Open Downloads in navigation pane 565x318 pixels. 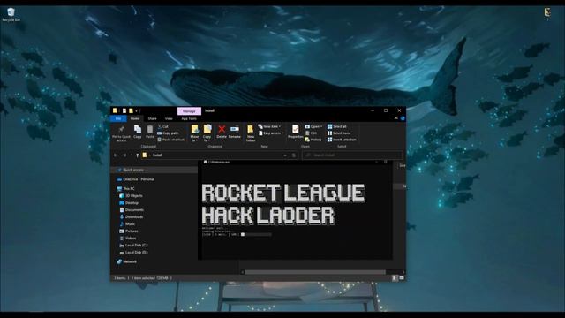(132, 217)
